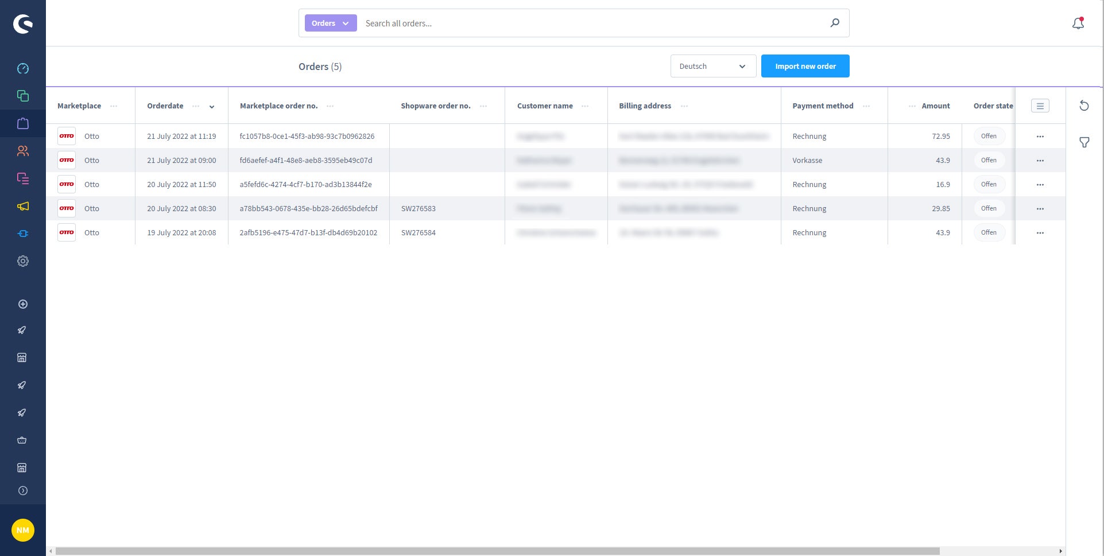Viewport: 1104px width, 556px height.
Task: Open actions menu for order SW276584
Action: [1040, 233]
